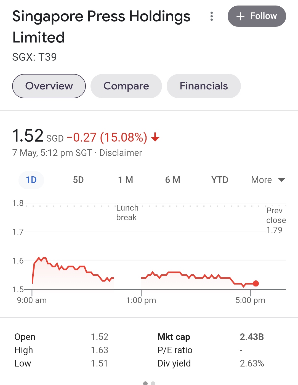Screen dimensions: 298x385
Task: Click the Mkt cap value 2.43B
Action: coord(252,337)
